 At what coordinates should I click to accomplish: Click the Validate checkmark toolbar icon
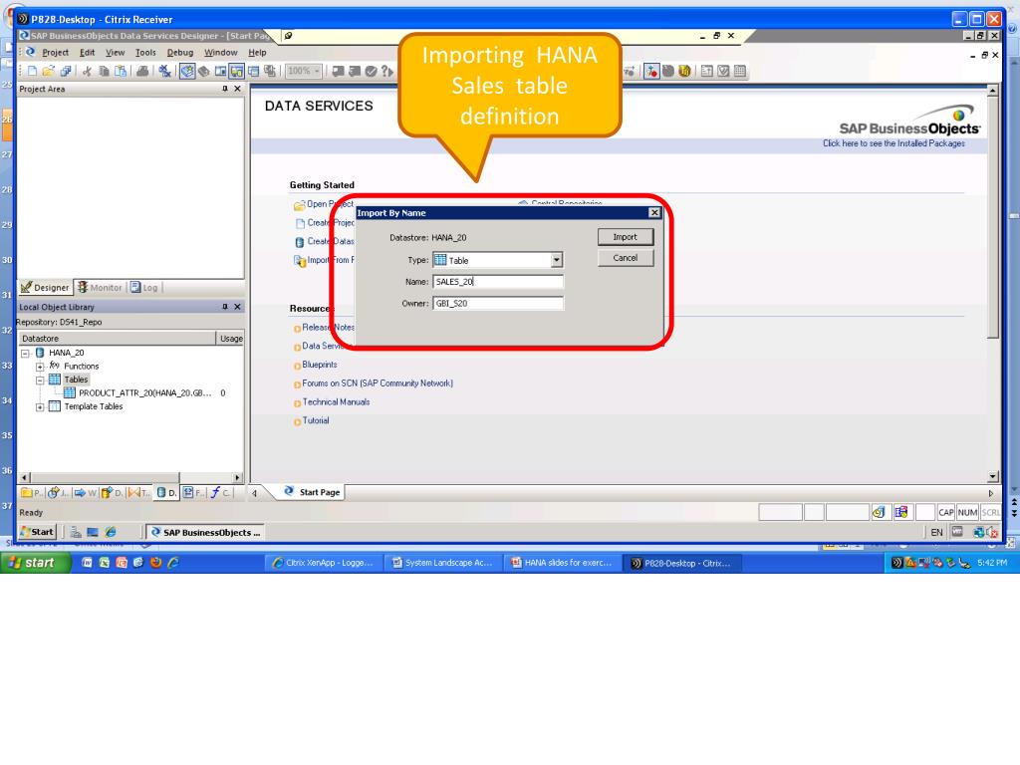coord(371,71)
